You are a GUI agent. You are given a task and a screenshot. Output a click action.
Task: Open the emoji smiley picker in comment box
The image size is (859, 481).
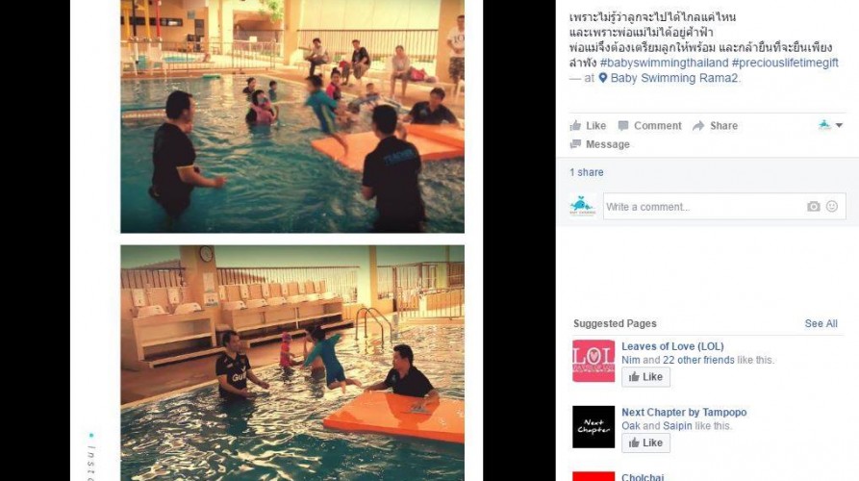click(832, 207)
